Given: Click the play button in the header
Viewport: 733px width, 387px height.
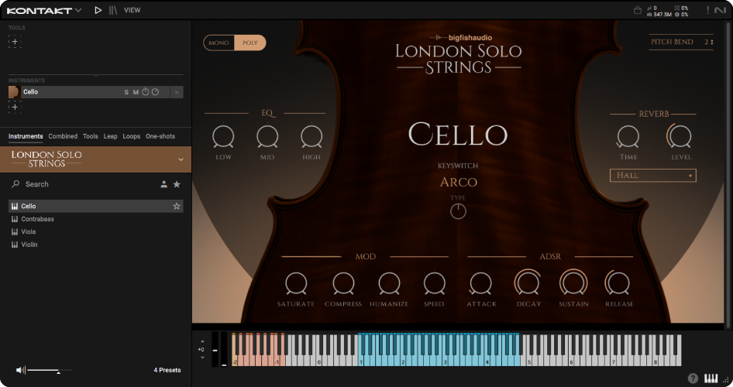Looking at the screenshot, I should coord(98,10).
